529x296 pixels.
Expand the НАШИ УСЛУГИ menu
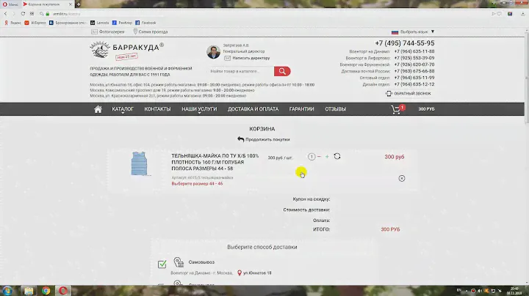tap(199, 109)
